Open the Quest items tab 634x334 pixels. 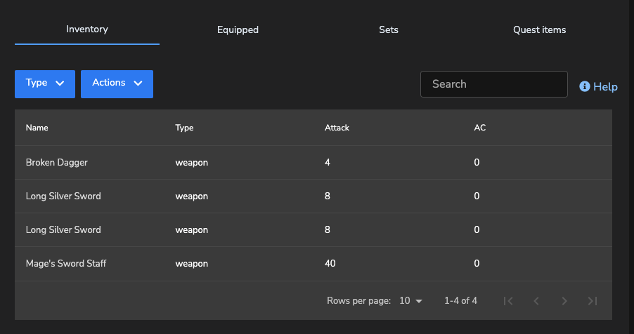539,30
